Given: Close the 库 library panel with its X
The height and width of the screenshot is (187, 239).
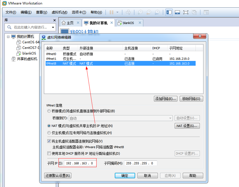Looking at the screenshot, I should pyautogui.click(x=54, y=20).
